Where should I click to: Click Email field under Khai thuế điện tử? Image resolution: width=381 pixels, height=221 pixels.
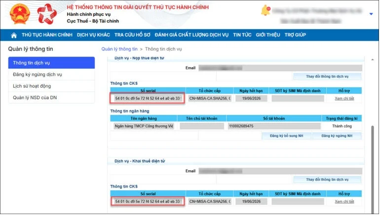click(x=280, y=171)
